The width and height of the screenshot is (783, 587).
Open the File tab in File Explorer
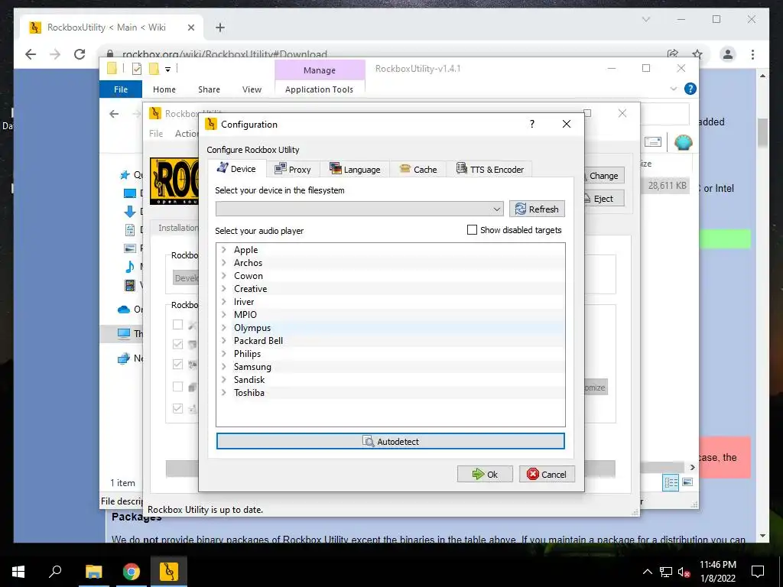121,89
